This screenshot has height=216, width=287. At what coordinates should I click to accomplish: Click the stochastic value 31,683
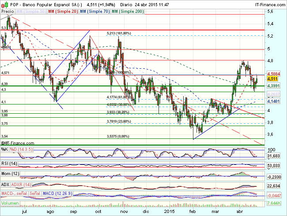click(x=273, y=156)
